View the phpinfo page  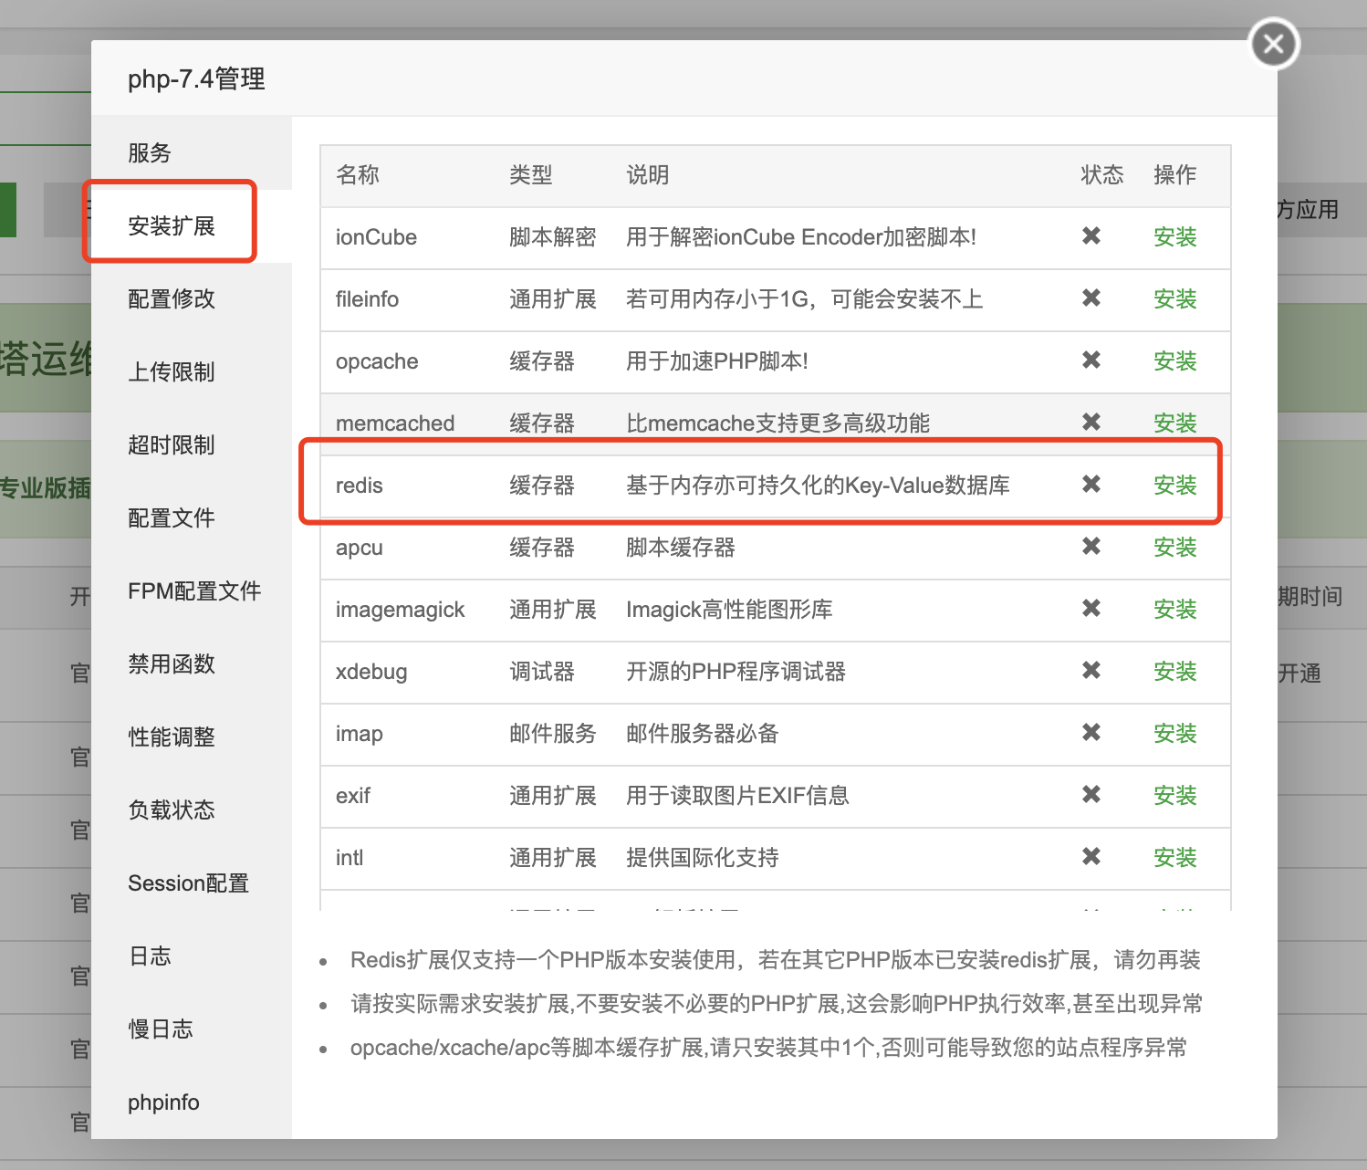click(x=163, y=1102)
